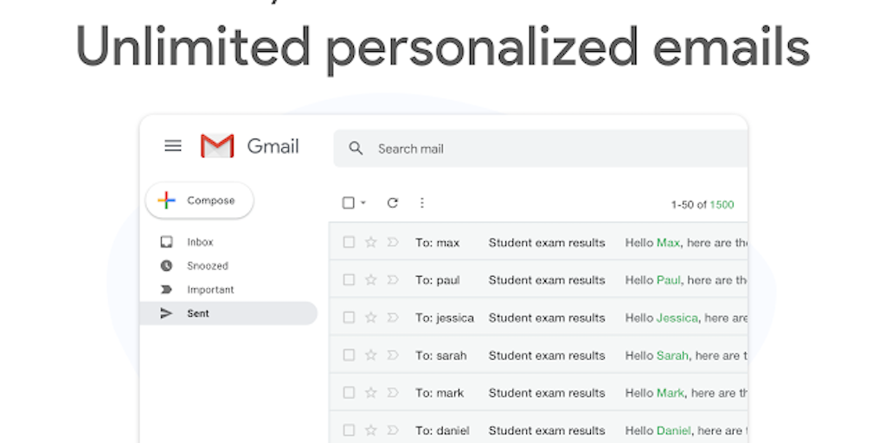Open the hamburger main menu

[173, 146]
